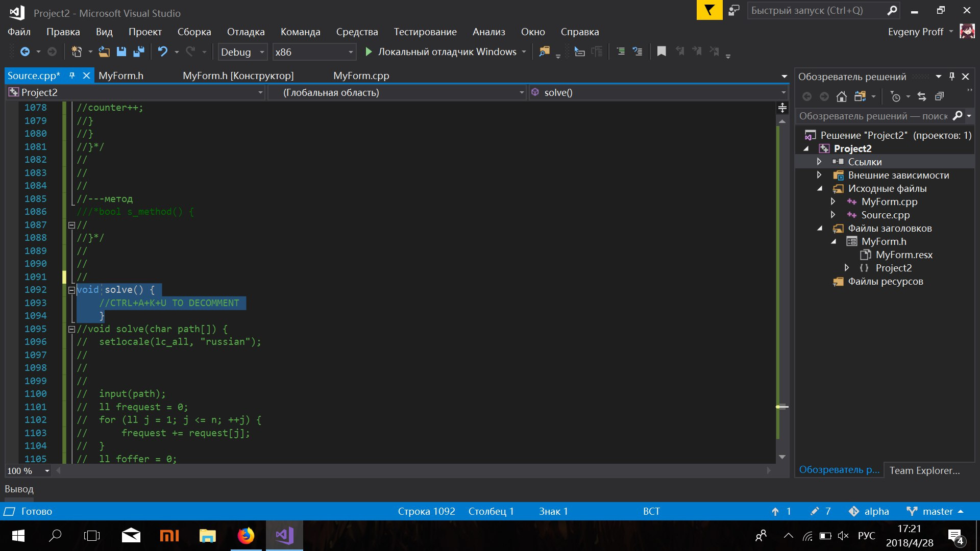The width and height of the screenshot is (980, 551).
Task: Click the Save All icon
Action: (x=138, y=52)
